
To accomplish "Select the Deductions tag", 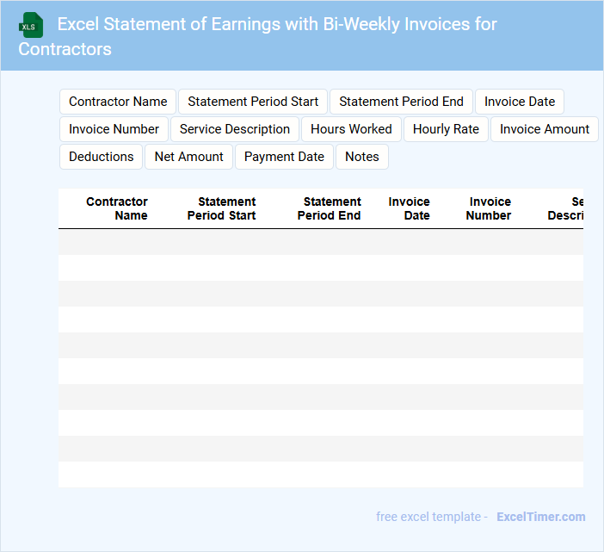I will point(101,157).
